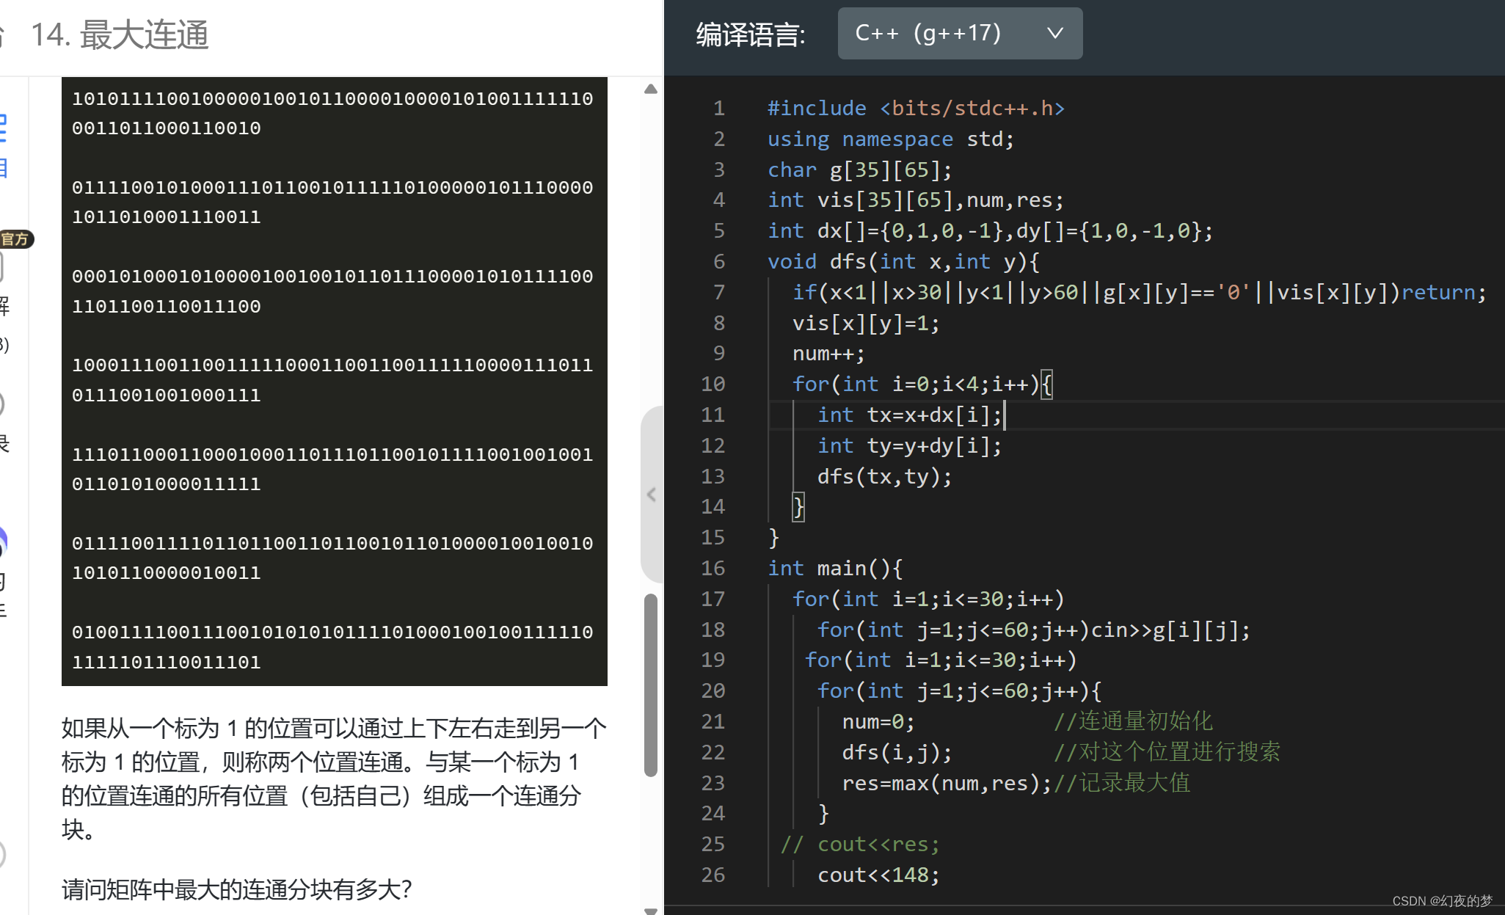
Task: Click the '编译语言:' label
Action: 751,34
